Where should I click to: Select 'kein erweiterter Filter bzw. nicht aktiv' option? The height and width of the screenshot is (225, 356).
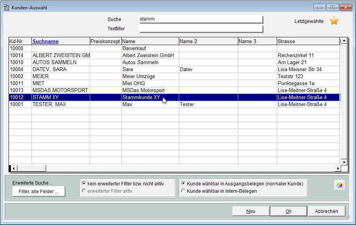84,183
